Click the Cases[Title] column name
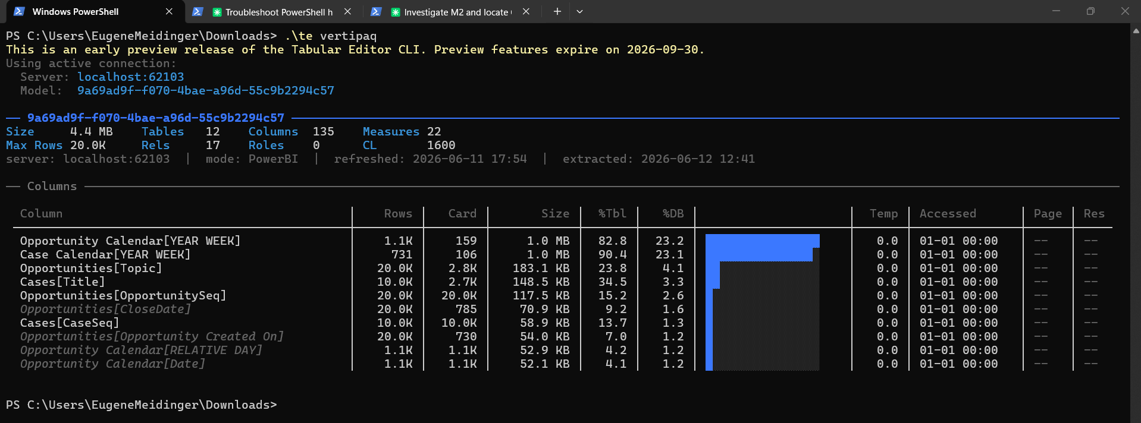 coord(62,282)
